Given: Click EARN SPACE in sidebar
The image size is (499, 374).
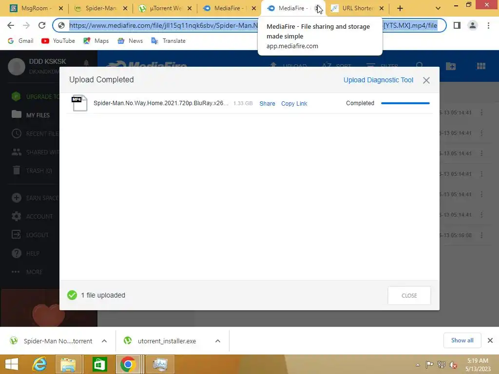Looking at the screenshot, I should click(x=35, y=198).
